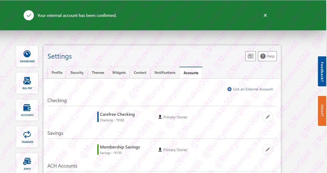Click the Apply sidebar icon
This screenshot has width=327, height=173.
tap(27, 163)
